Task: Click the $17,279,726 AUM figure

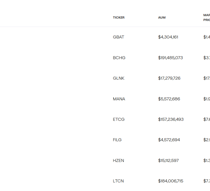Action: [x=169, y=78]
